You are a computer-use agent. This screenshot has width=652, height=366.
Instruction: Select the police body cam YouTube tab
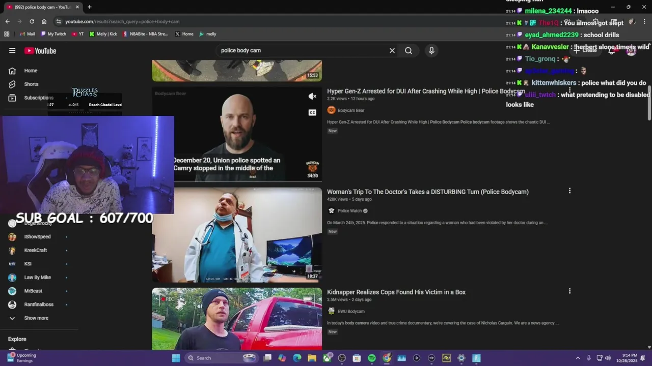(43, 7)
